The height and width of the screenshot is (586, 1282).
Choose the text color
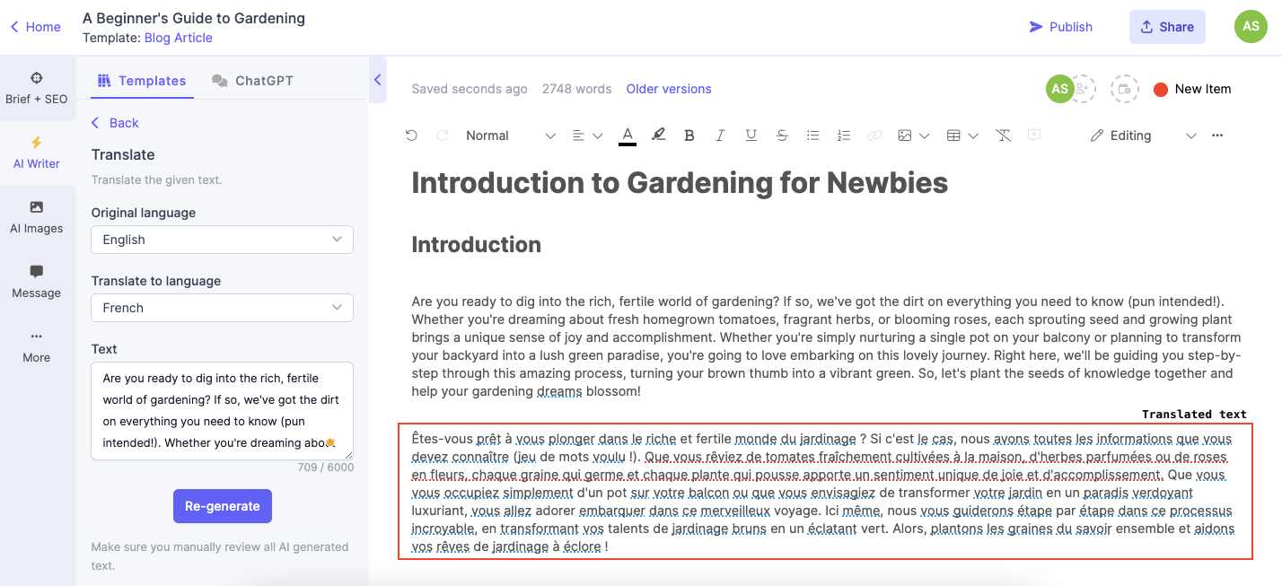tap(628, 136)
